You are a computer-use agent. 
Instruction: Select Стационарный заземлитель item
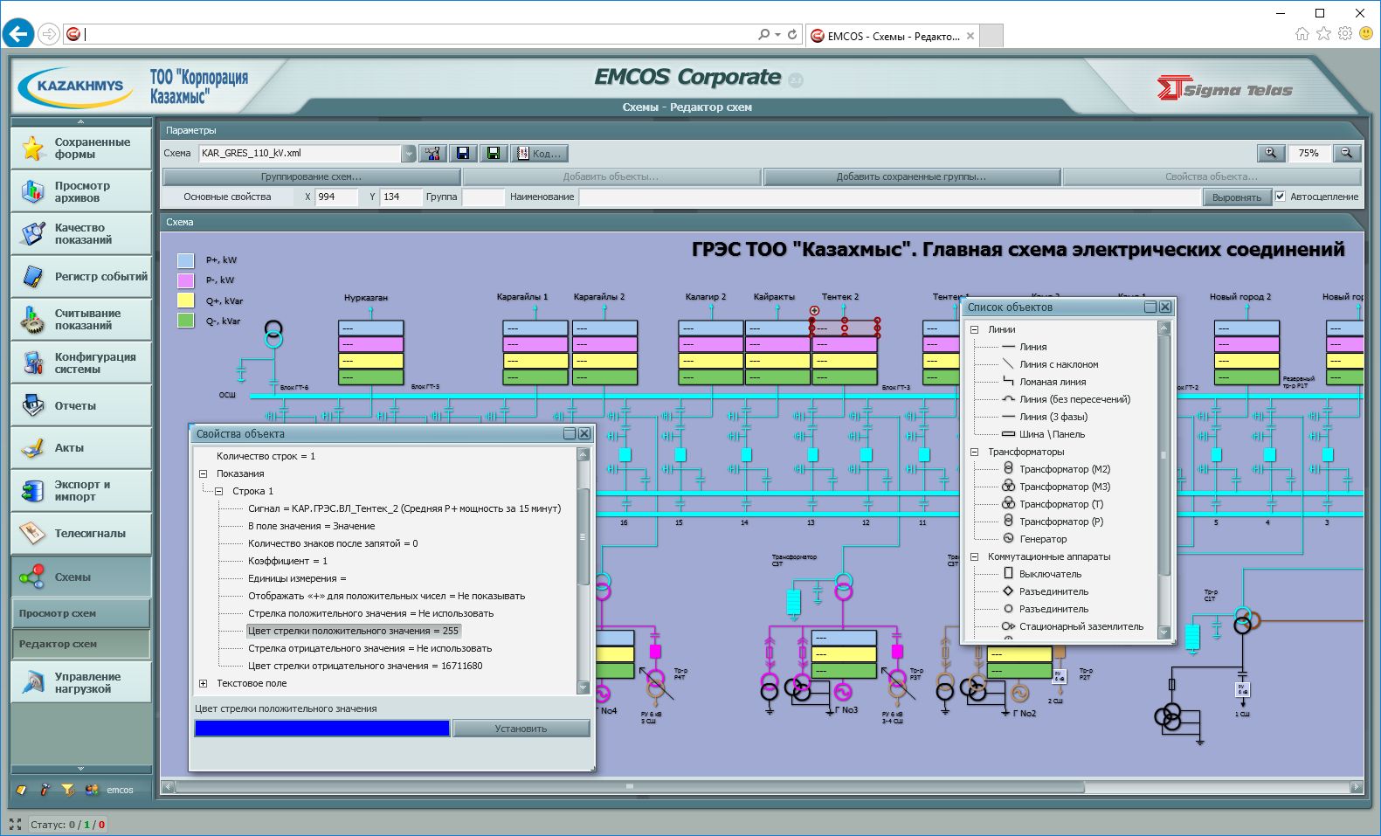(1081, 626)
